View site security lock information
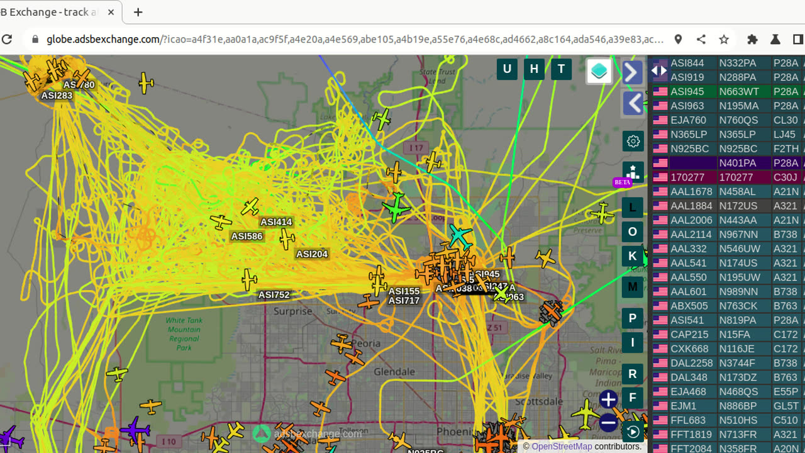Image resolution: width=805 pixels, height=453 pixels. tap(35, 39)
